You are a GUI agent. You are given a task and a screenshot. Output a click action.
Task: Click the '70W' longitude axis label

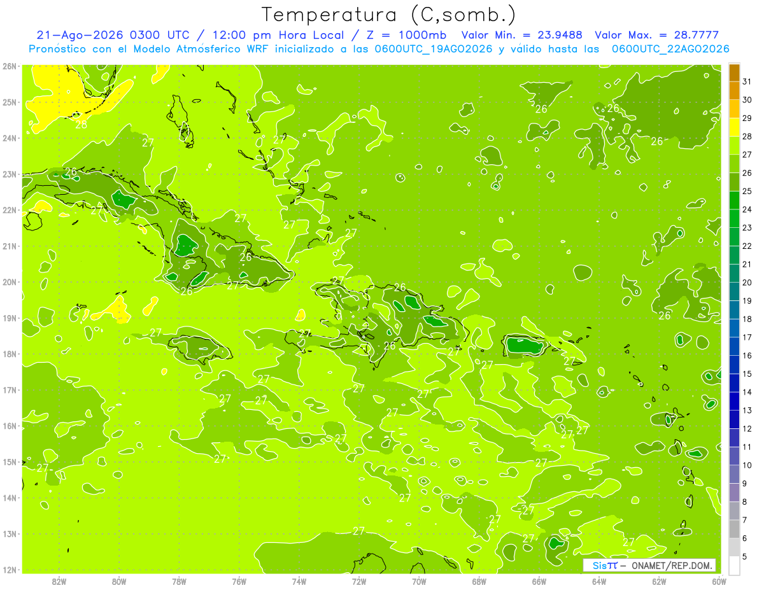coord(419,581)
